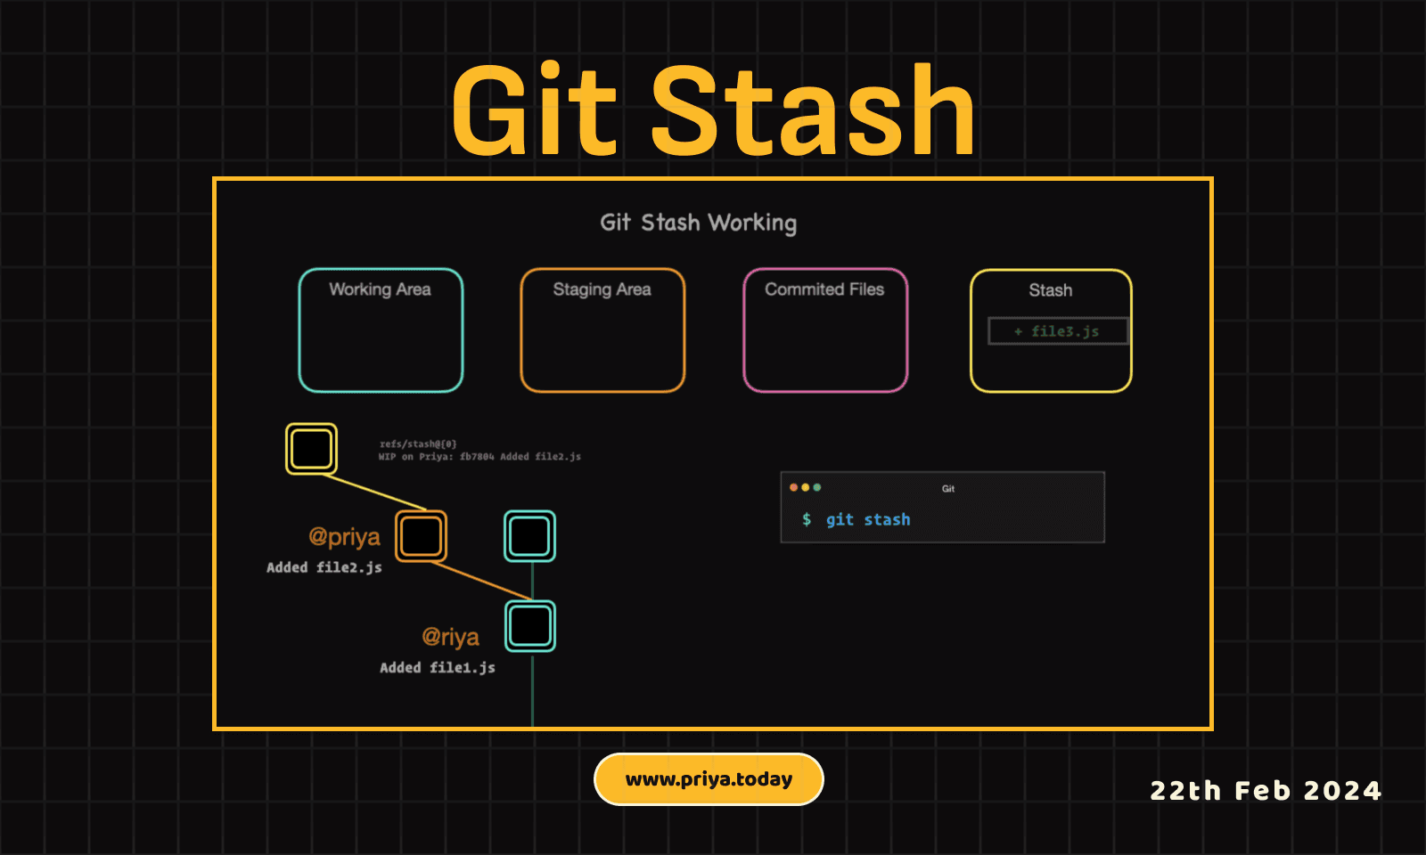
Task: Click 'WIP on Priya: fb7804 Added file2.js' text
Action: pos(479,456)
